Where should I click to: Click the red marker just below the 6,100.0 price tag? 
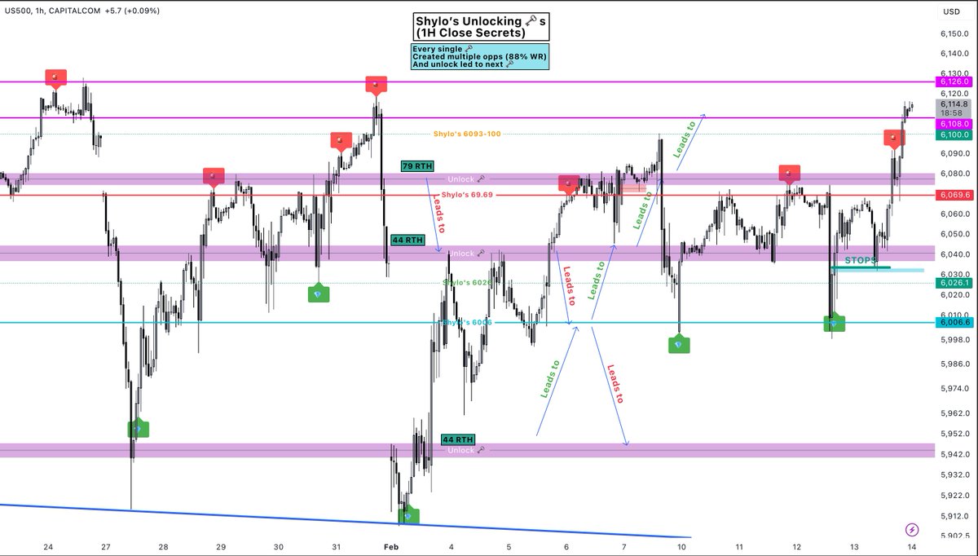coord(895,138)
